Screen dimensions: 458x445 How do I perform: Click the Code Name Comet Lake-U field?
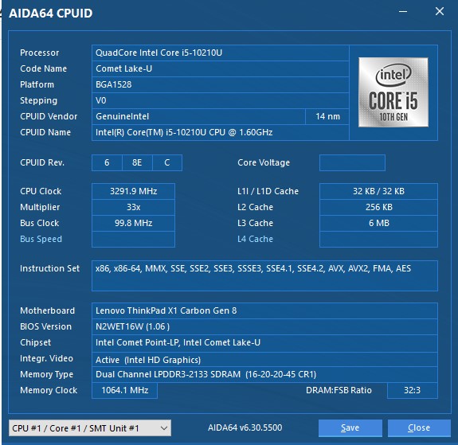(x=221, y=69)
